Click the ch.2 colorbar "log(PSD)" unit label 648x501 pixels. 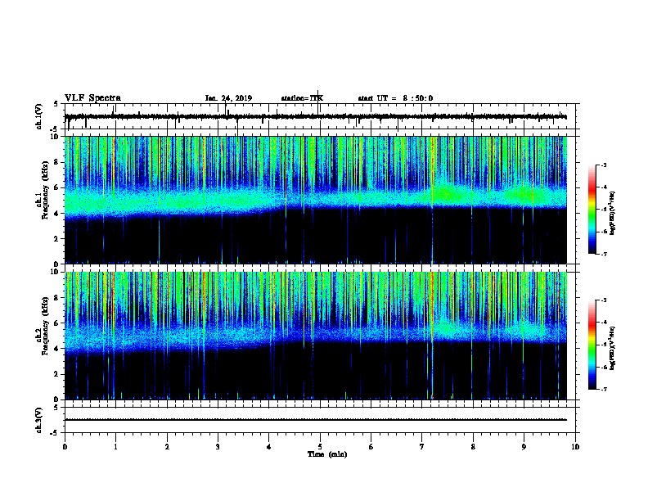[612, 348]
